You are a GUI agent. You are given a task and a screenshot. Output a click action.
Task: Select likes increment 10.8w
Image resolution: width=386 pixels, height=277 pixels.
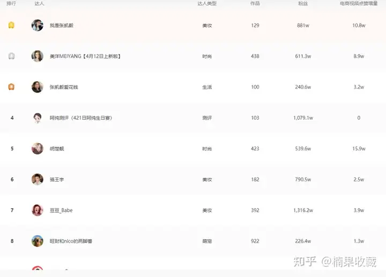(359, 25)
